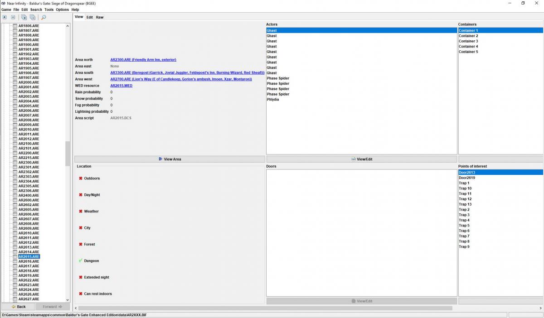Viewport: 544px width, 318px height.
Task: Switch to the Edit tab of the resource viewer
Action: click(90, 17)
